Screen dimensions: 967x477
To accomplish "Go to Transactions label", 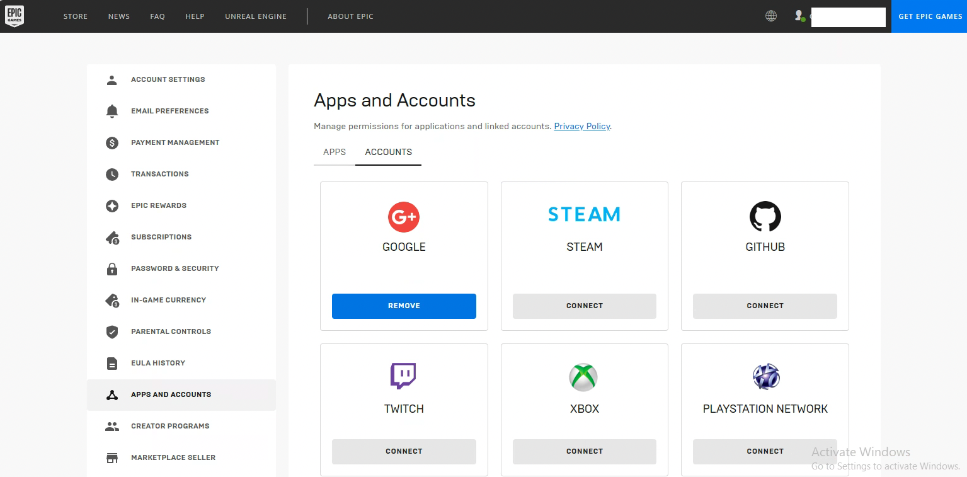I will coord(160,174).
